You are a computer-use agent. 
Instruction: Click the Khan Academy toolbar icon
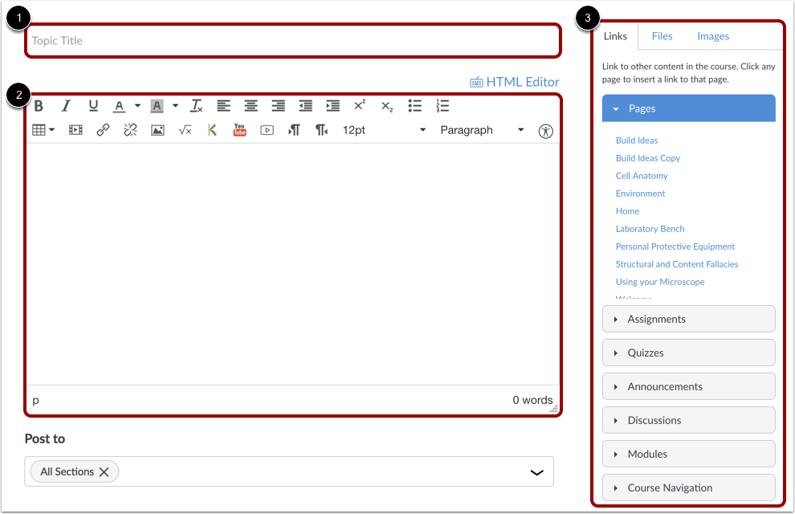coord(212,130)
